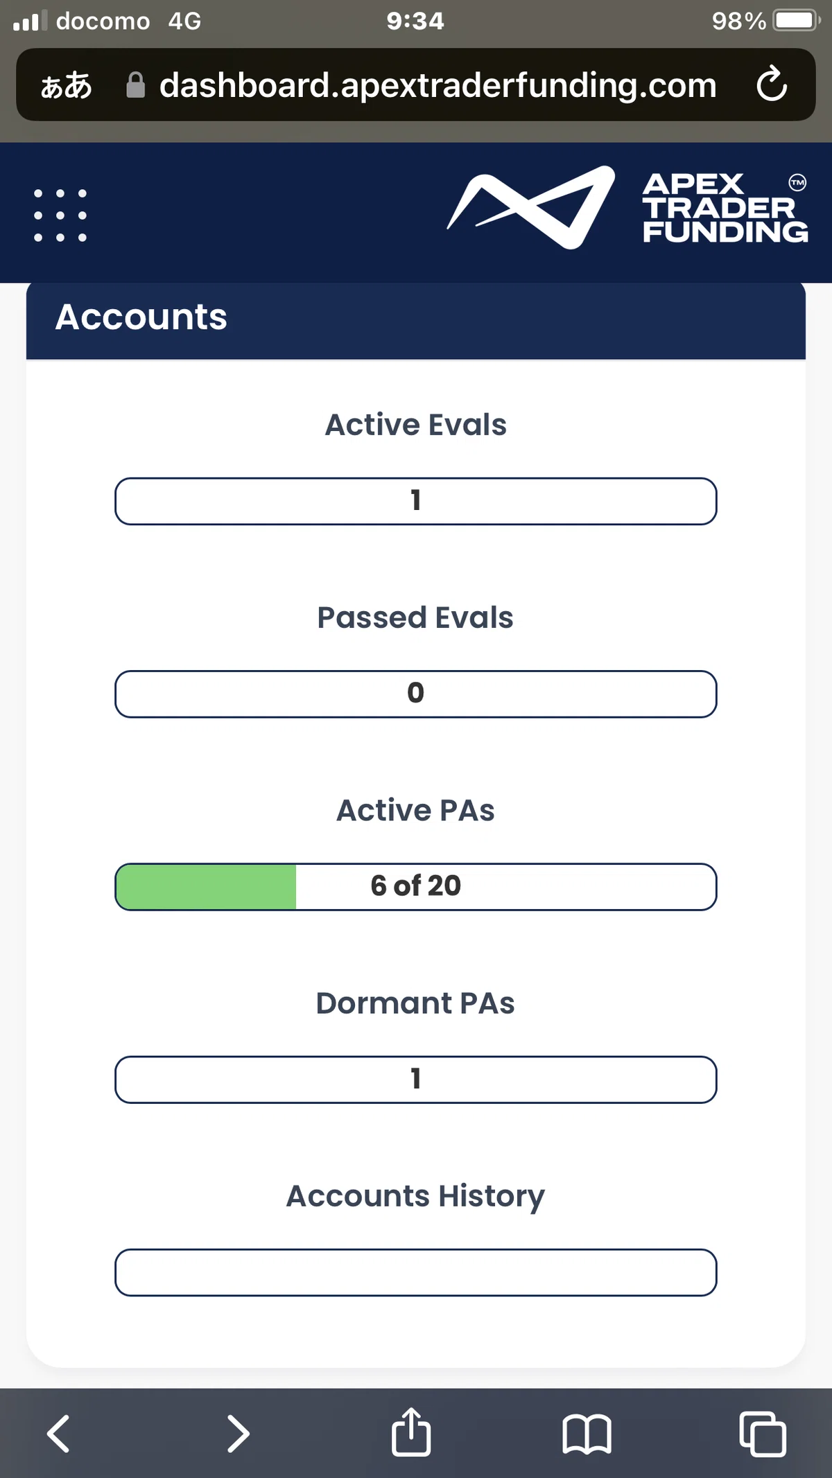Open the nine-dot grid menu
Screen dimensions: 832x1478
tap(60, 215)
